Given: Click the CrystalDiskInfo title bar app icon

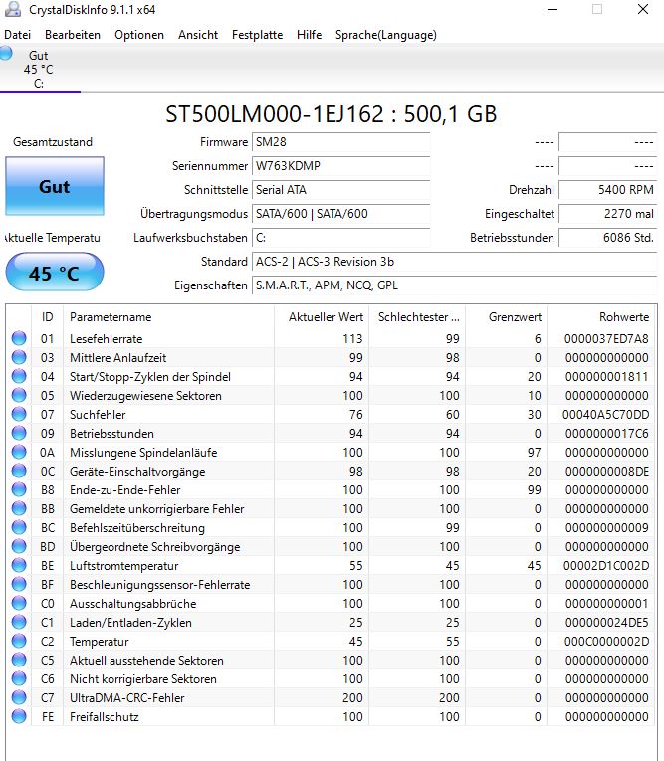Looking at the screenshot, I should click(12, 9).
